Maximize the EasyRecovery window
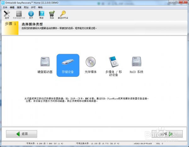 [176, 2]
